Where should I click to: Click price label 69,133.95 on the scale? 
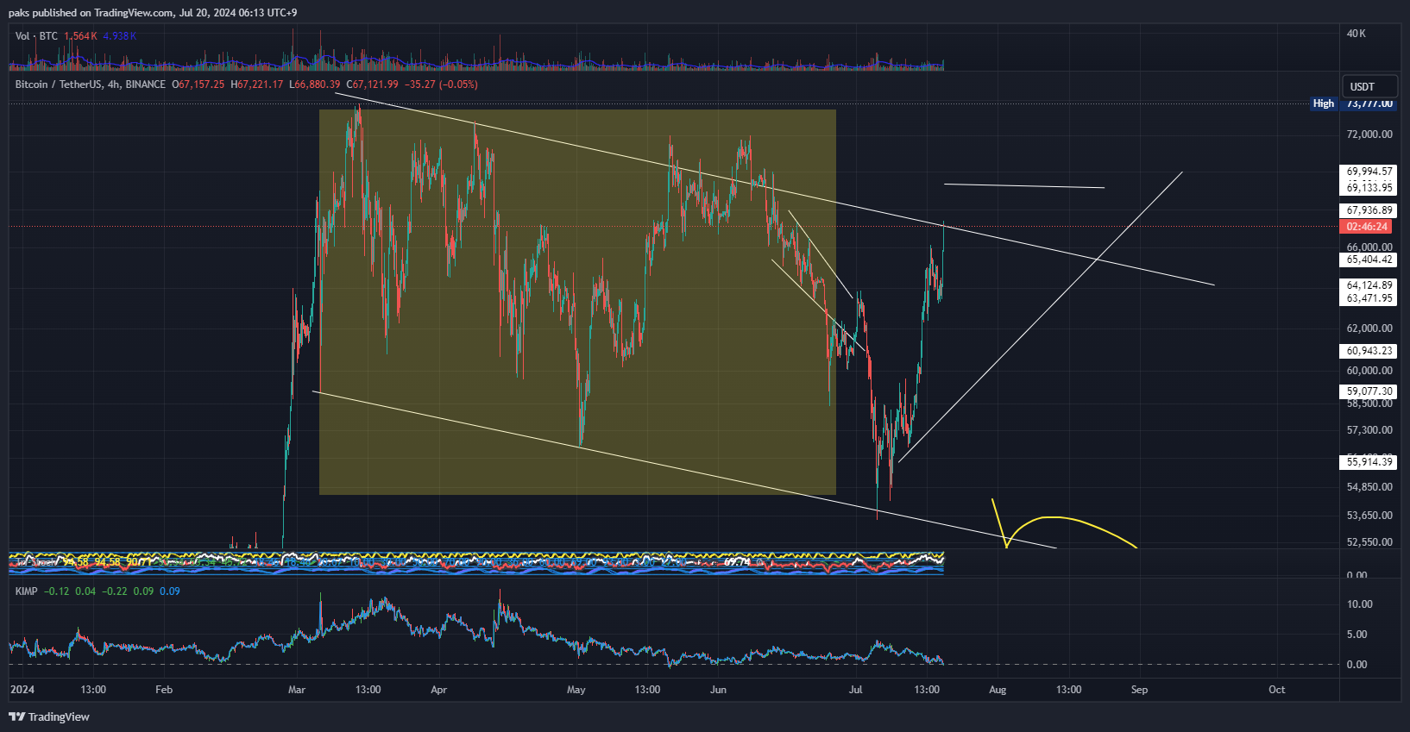click(x=1369, y=187)
